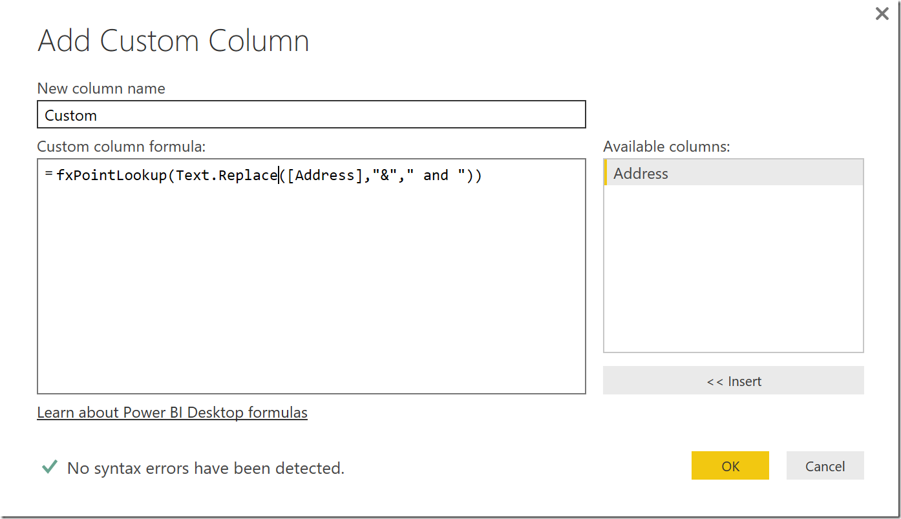Screen dimensions: 901x519
Task: Click the Available columns label
Action: pos(666,147)
